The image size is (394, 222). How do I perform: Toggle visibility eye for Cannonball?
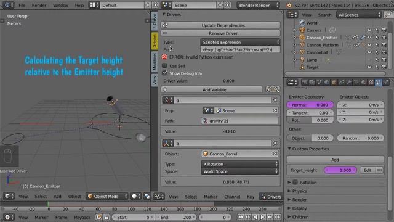(x=369, y=52)
